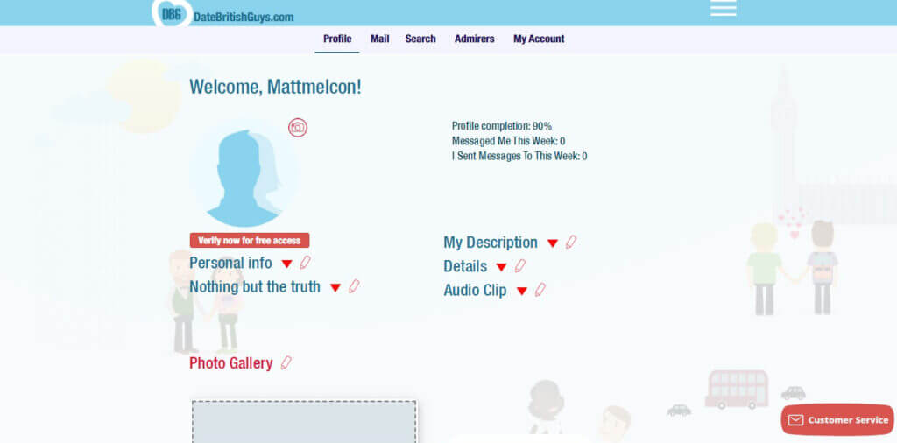The image size is (897, 443).
Task: Select the Profile tab
Action: click(337, 39)
